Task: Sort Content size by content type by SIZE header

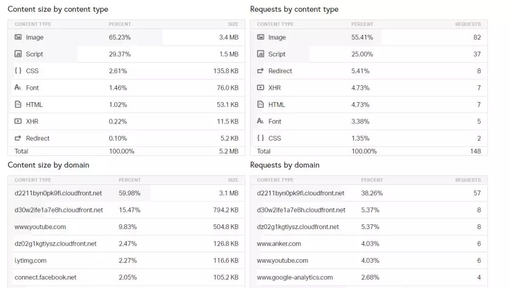Action: [233, 24]
